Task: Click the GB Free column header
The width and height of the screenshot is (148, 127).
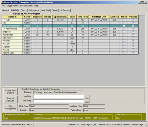Action: [114, 17]
